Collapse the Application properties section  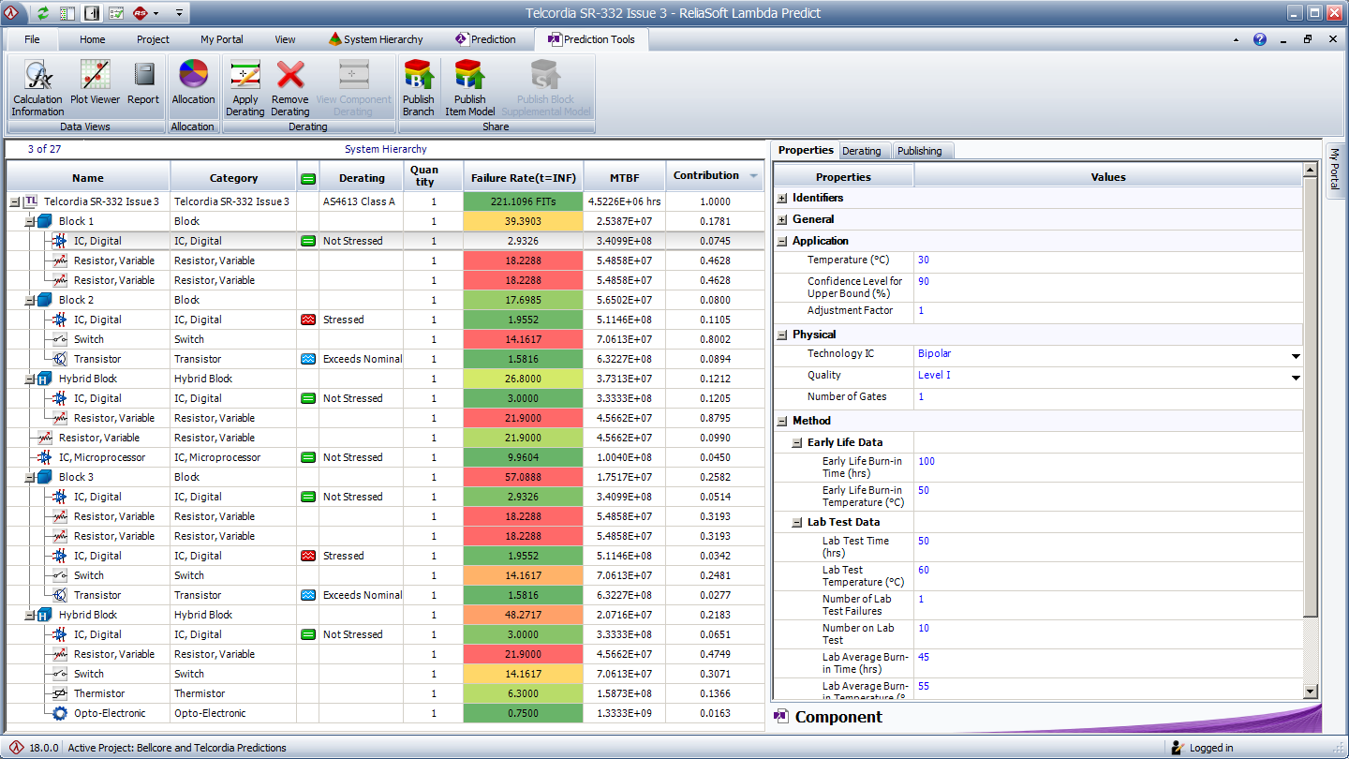[x=782, y=242]
